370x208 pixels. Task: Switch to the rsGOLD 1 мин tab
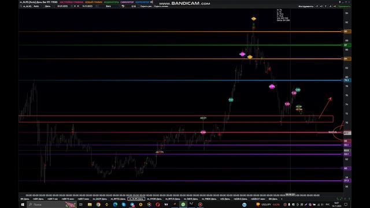click(258, 199)
